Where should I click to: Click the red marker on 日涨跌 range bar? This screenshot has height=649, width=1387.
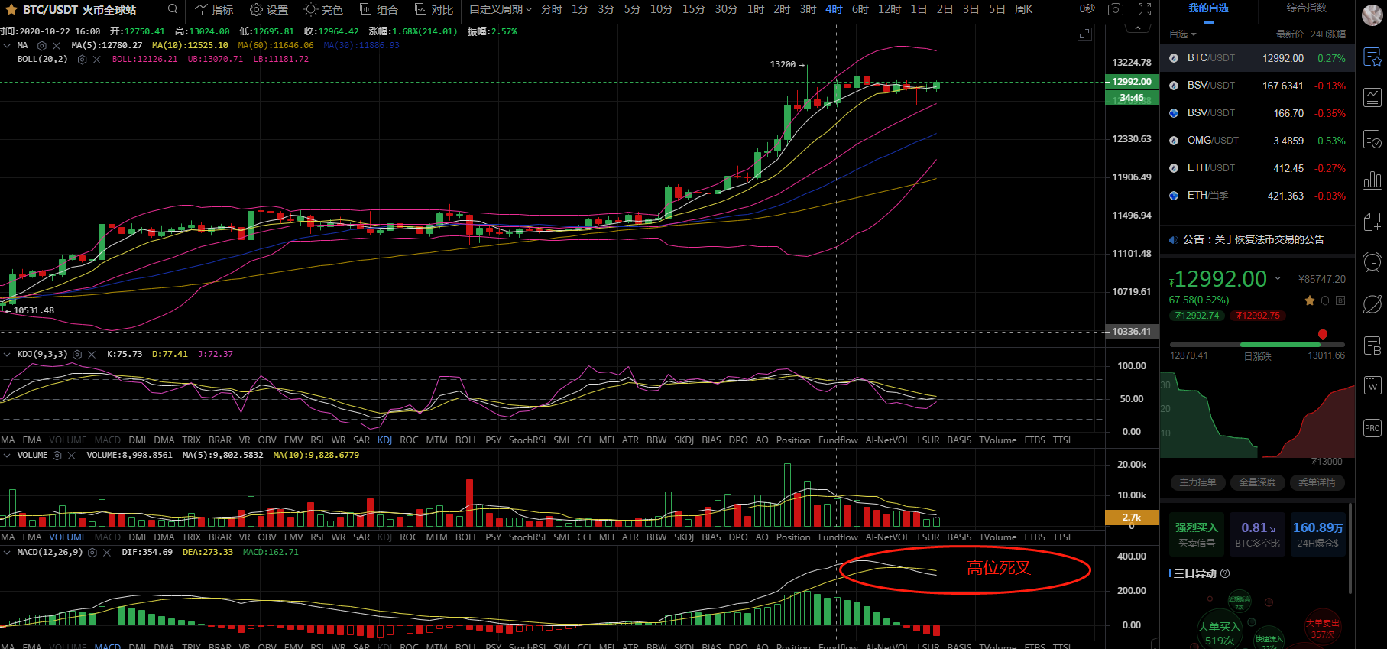(x=1323, y=335)
